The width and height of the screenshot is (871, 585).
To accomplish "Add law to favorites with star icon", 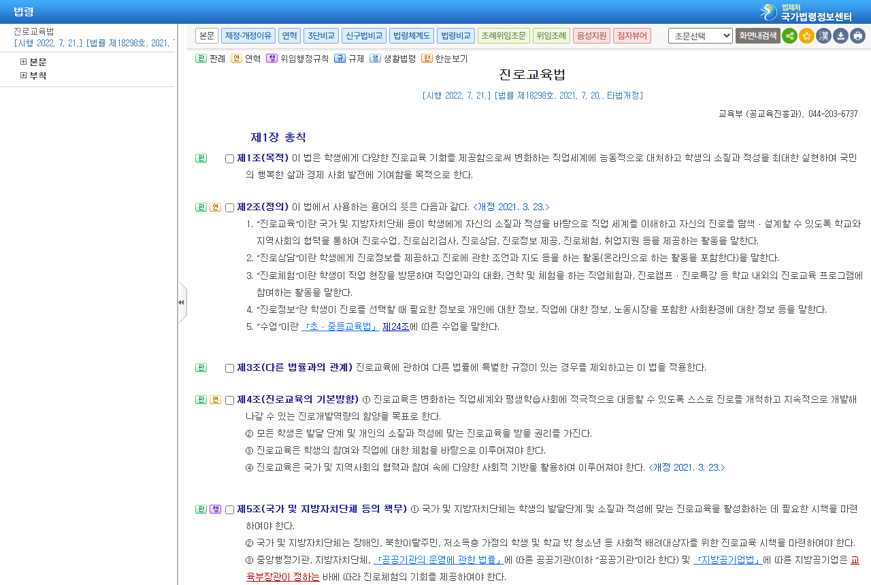I will 806,36.
